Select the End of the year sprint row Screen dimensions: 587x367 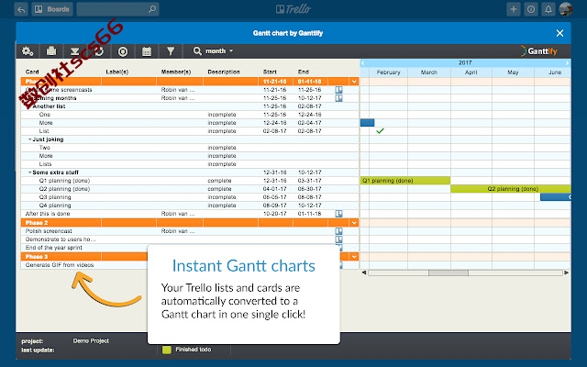point(190,248)
